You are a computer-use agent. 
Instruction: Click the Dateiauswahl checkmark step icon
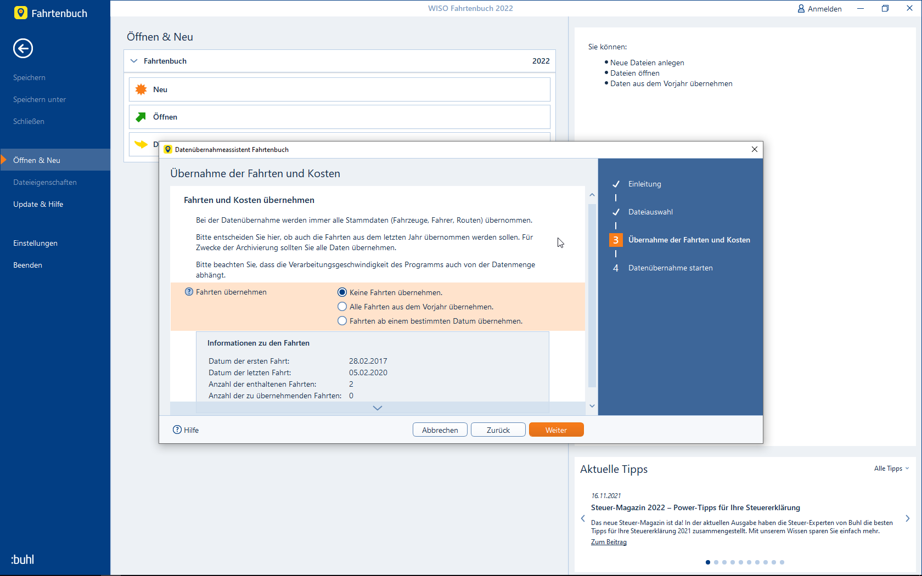(616, 212)
